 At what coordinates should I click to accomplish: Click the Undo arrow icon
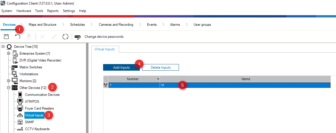[18, 37]
